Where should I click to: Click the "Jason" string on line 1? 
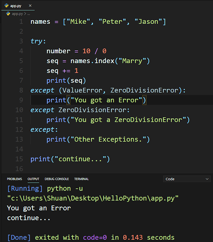pyautogui.click(x=148, y=22)
